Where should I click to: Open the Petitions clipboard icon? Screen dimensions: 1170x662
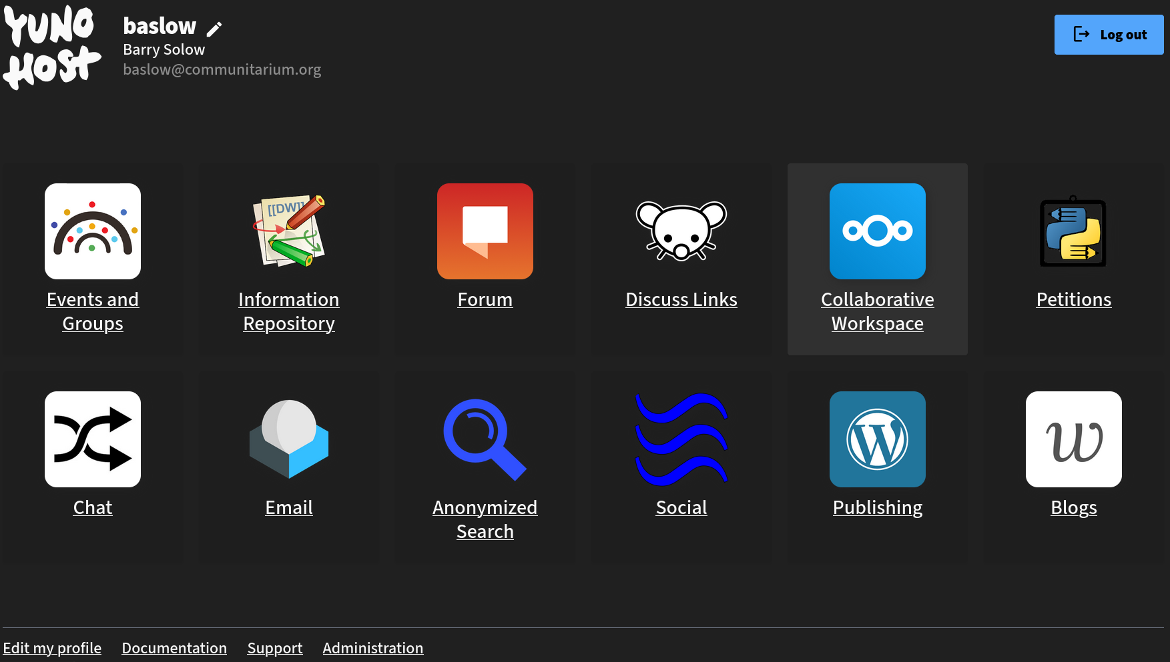tap(1074, 231)
